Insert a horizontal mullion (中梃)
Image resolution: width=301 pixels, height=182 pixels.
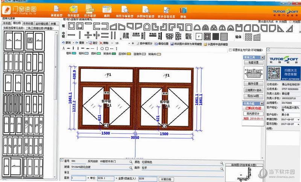pyautogui.click(x=71, y=35)
